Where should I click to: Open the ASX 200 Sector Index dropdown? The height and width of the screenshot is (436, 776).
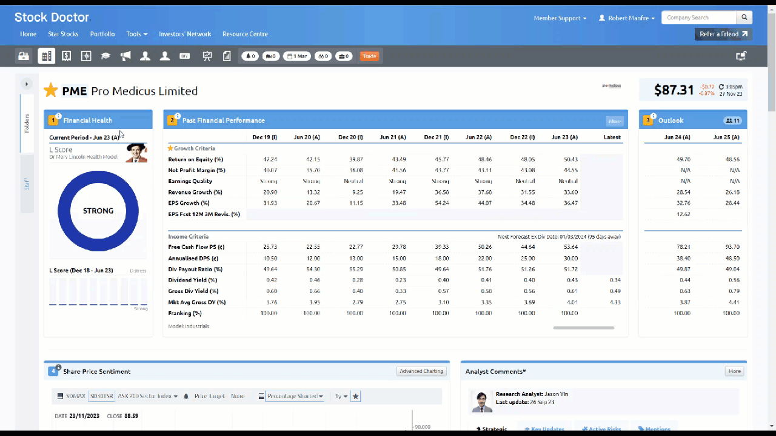(x=148, y=396)
